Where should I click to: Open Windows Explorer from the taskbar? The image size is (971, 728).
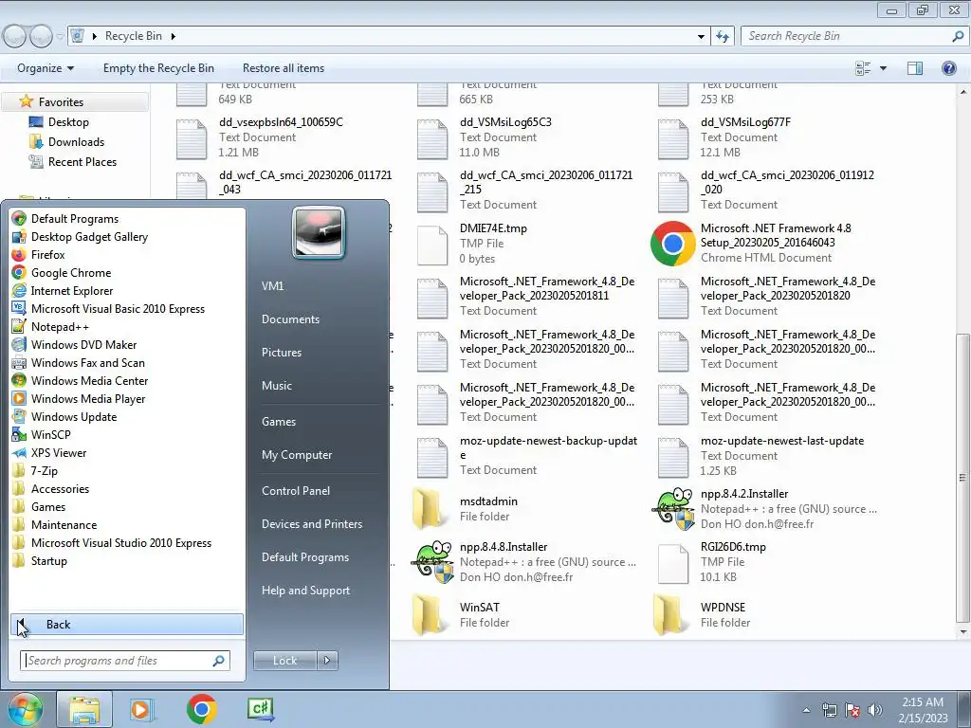click(84, 709)
